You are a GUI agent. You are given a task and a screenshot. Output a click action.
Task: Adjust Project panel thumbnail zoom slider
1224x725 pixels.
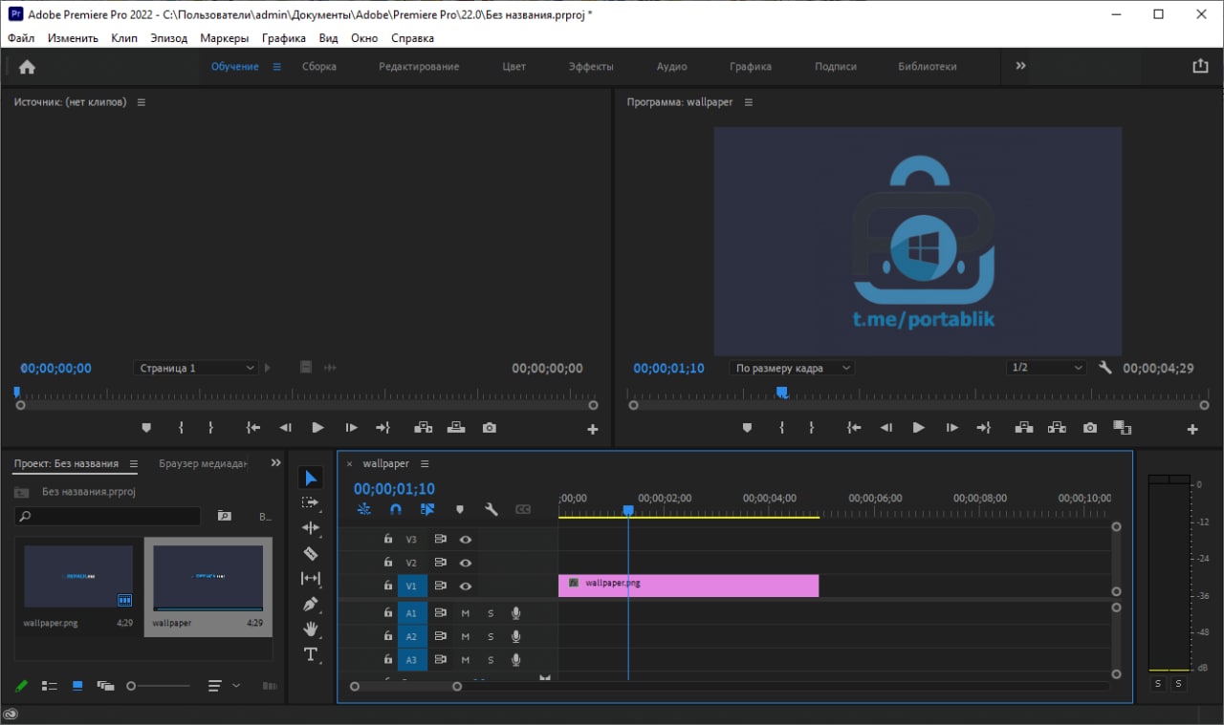159,686
